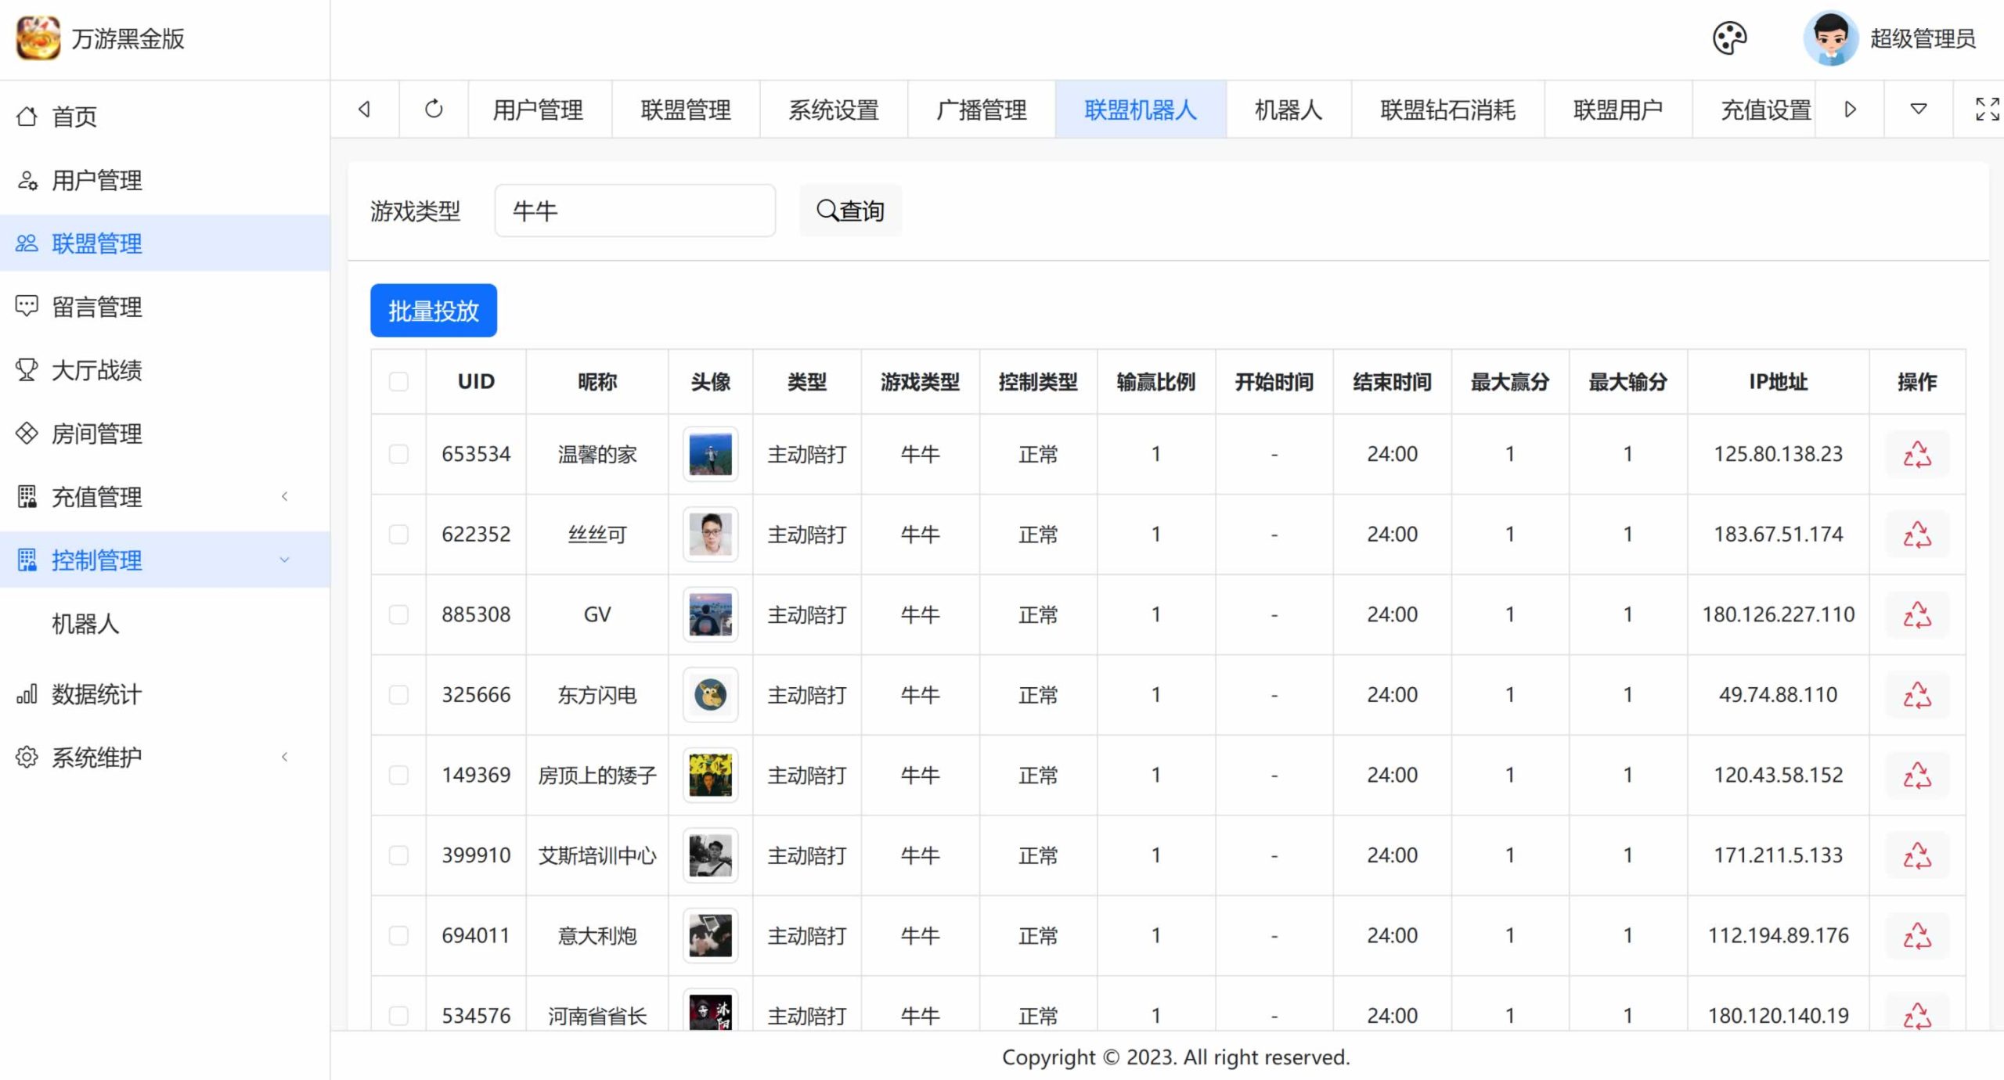Refresh the current tab

coord(434,109)
